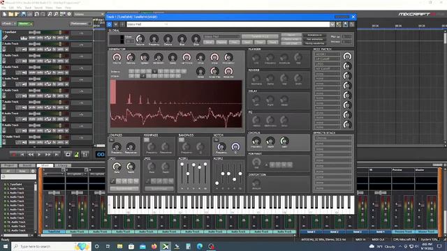Toggle the Notch filter On switch
This screenshot has width=447, height=251.
(x=217, y=139)
